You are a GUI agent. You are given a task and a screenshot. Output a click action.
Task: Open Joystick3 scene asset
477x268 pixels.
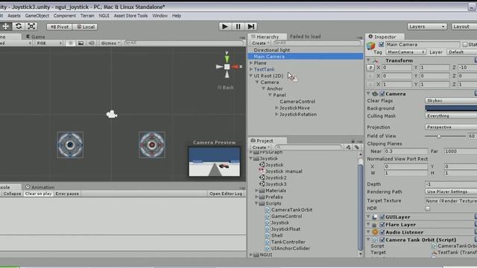(274, 184)
